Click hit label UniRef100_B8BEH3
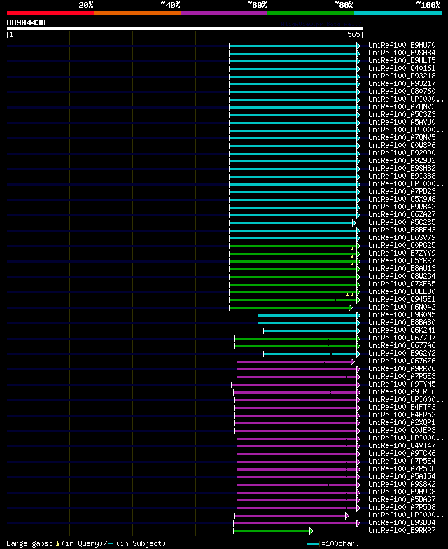 point(402,230)
